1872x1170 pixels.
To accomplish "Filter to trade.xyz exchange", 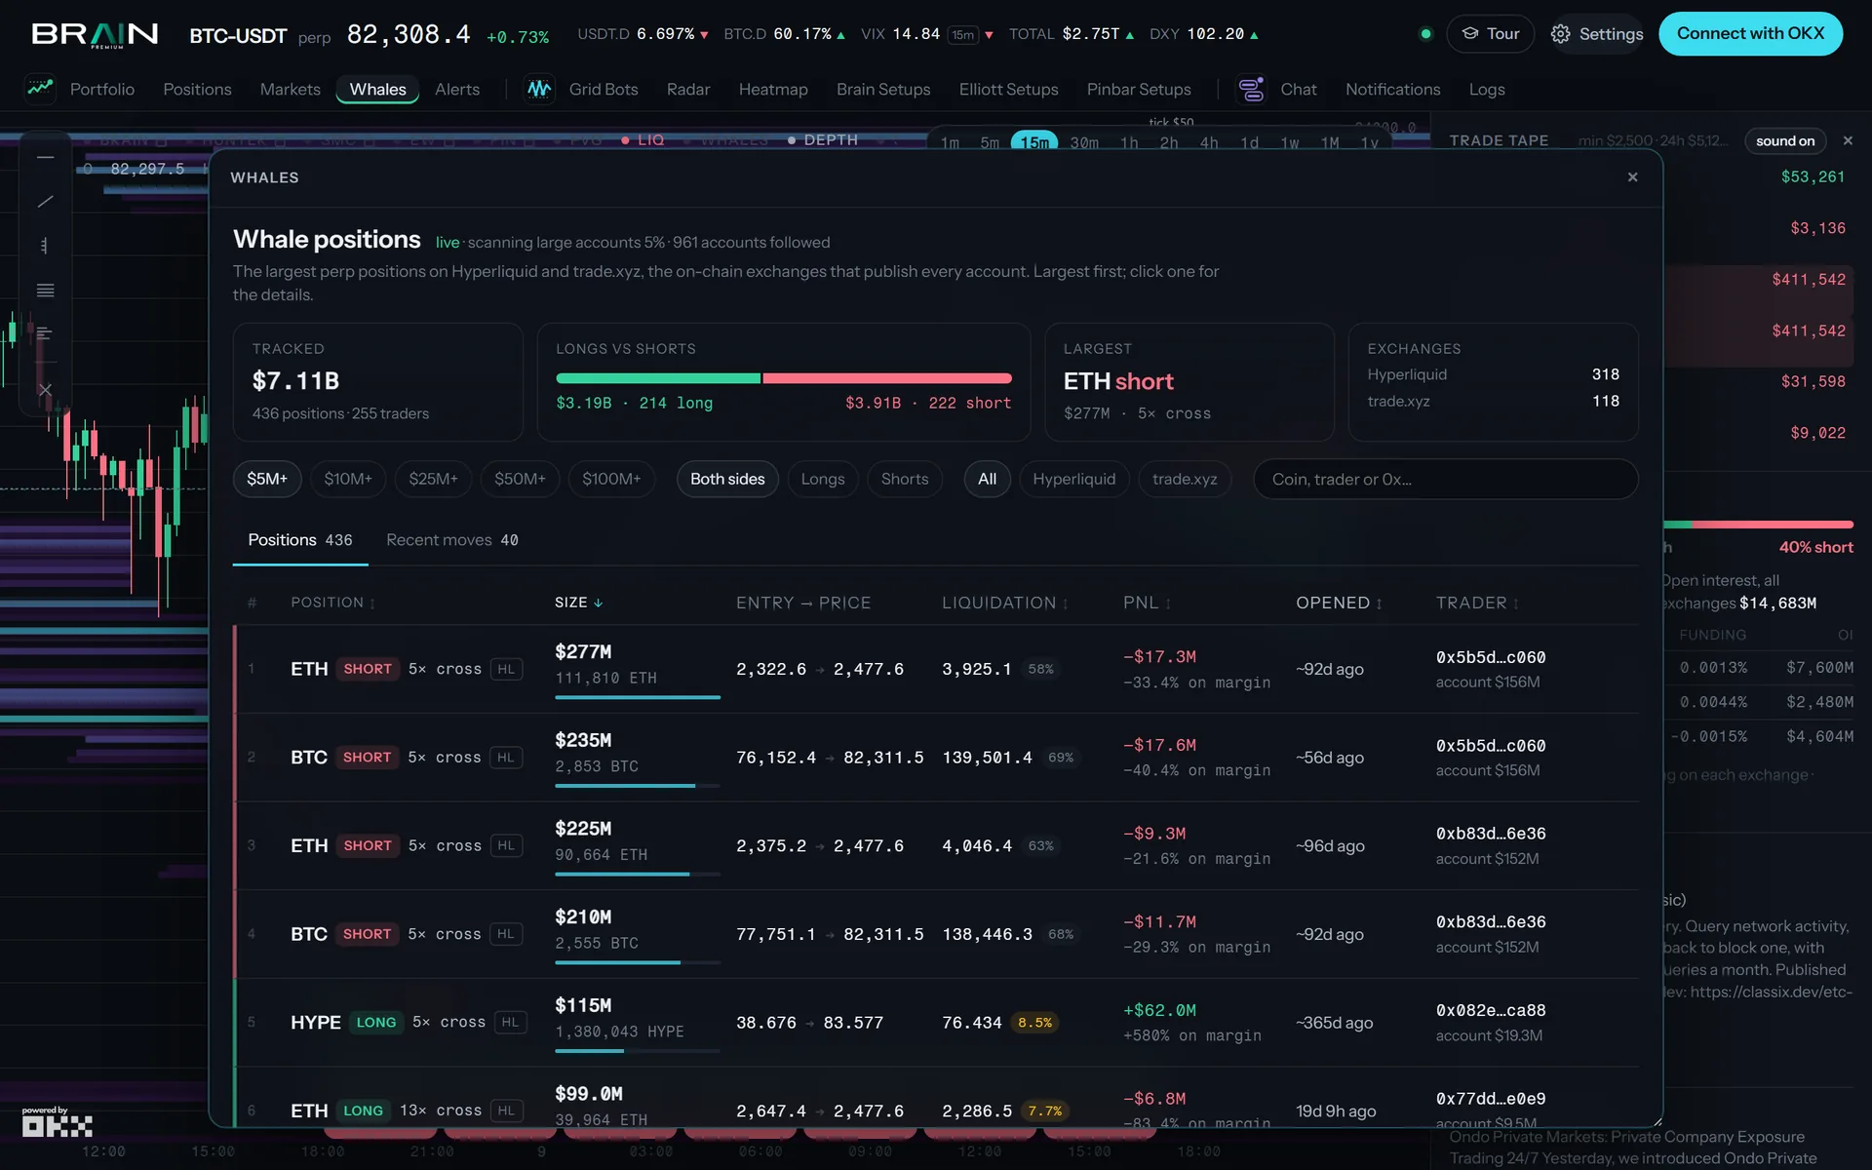I will click(1185, 479).
